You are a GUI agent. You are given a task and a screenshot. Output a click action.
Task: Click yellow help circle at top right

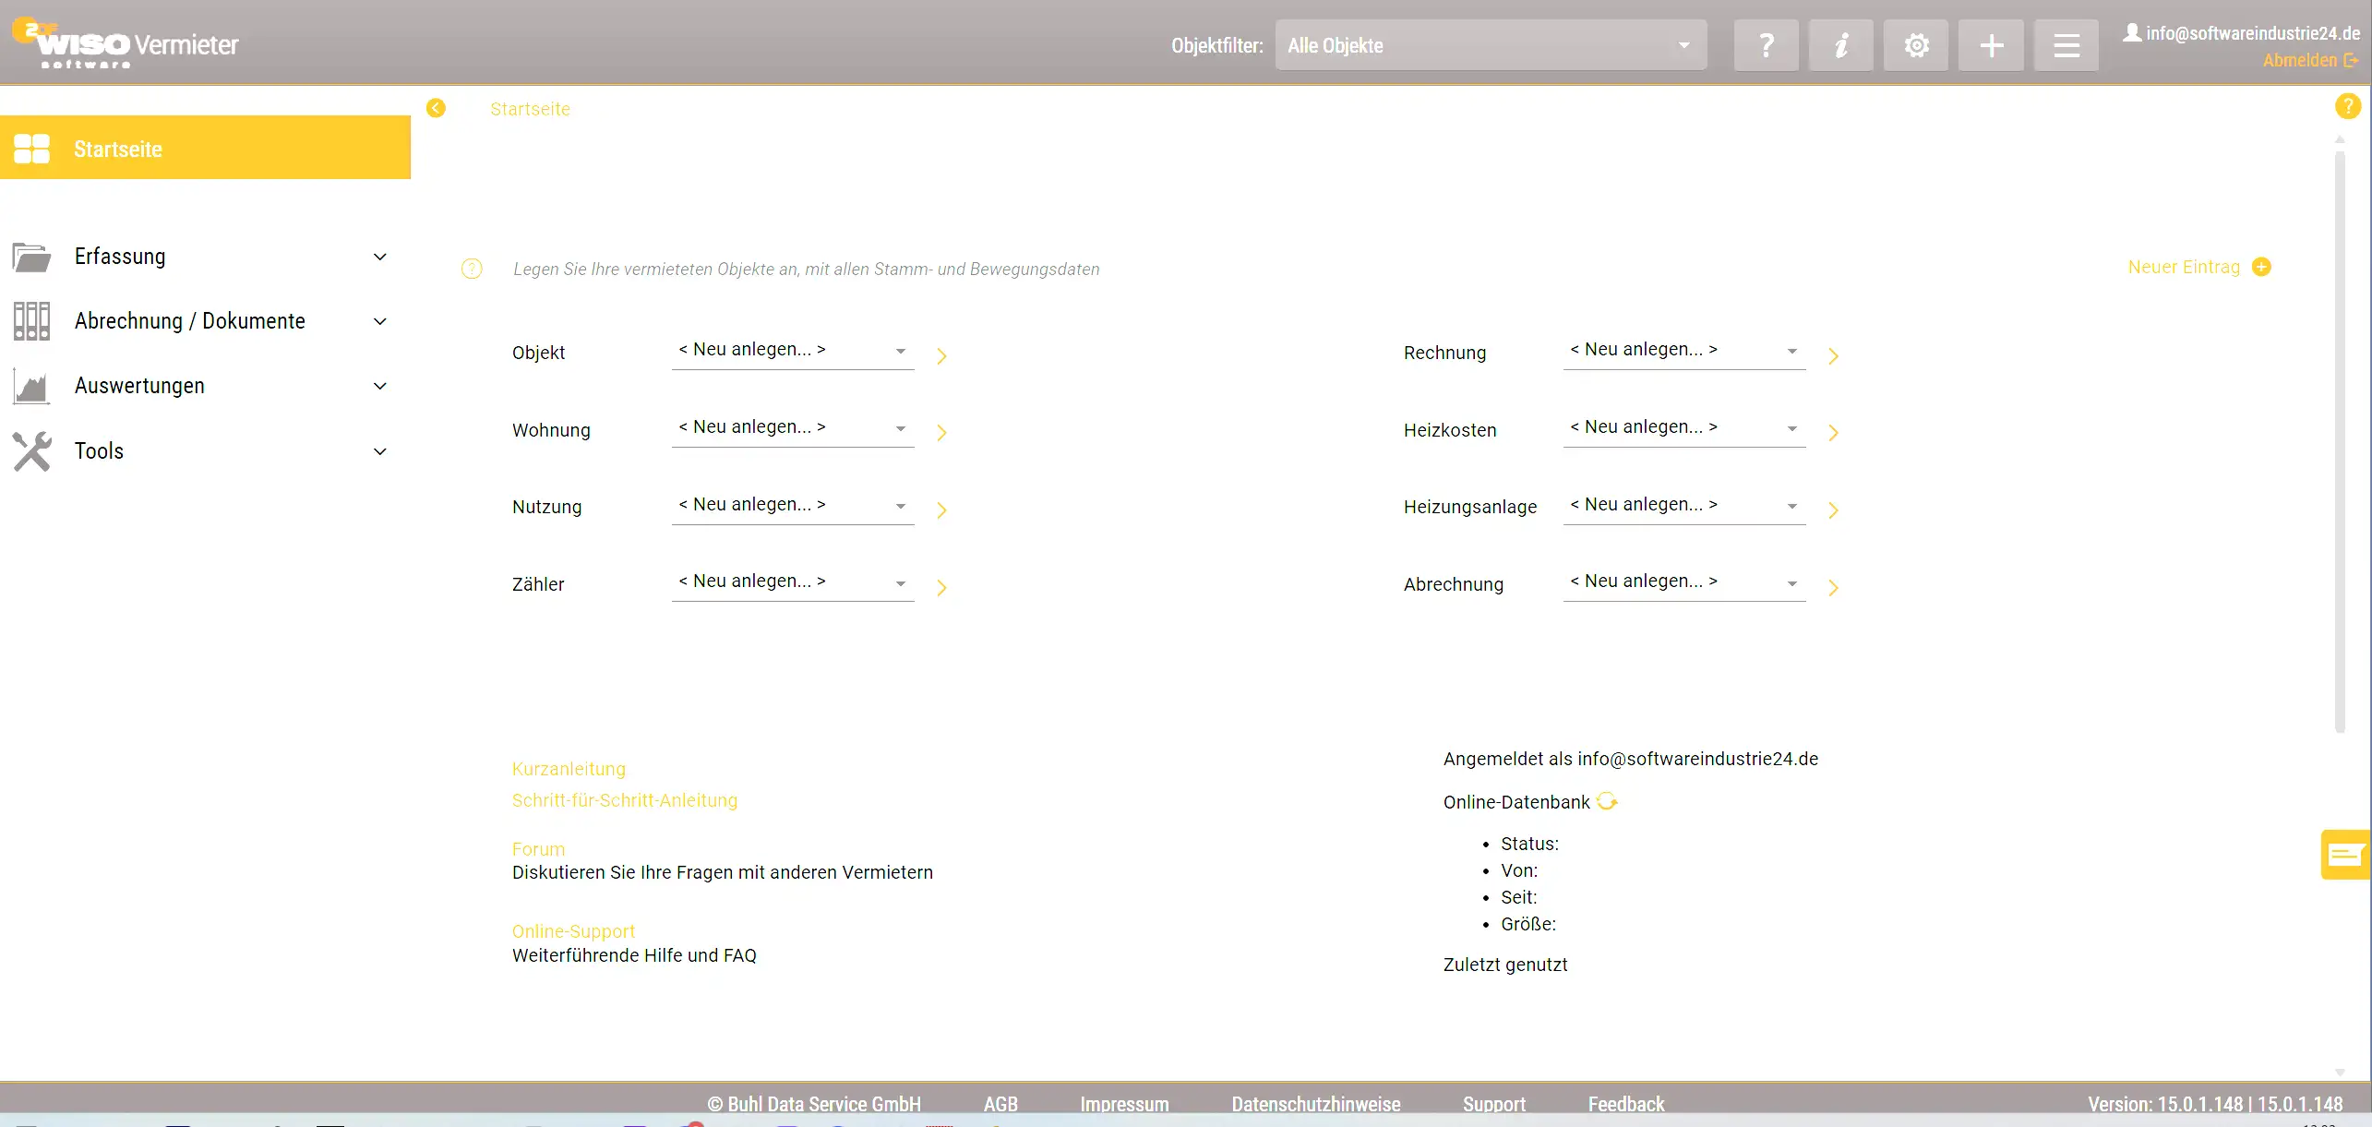[2347, 106]
